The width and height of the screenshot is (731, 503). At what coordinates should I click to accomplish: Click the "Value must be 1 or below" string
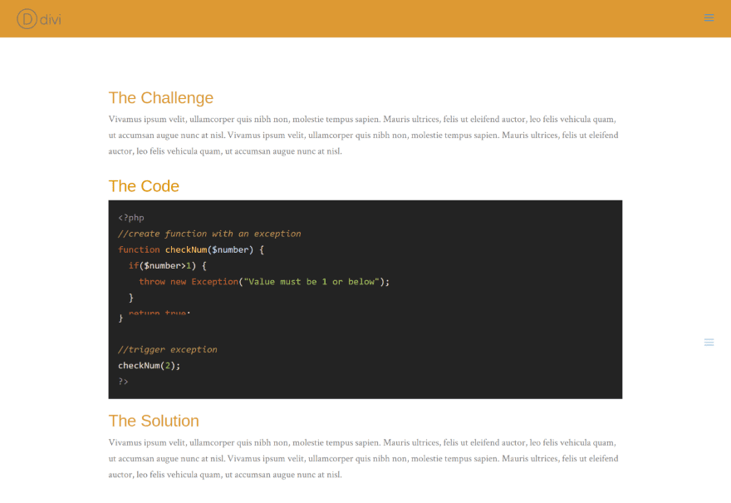(x=312, y=282)
